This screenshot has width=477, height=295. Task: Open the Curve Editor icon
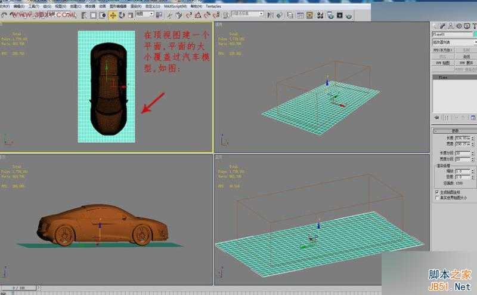(x=300, y=16)
